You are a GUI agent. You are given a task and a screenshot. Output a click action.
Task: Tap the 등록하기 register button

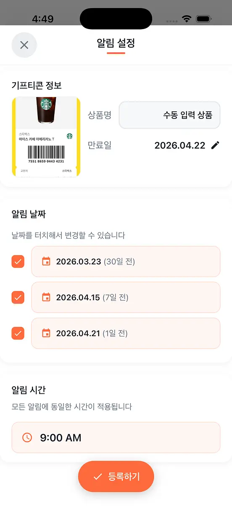pyautogui.click(x=116, y=476)
